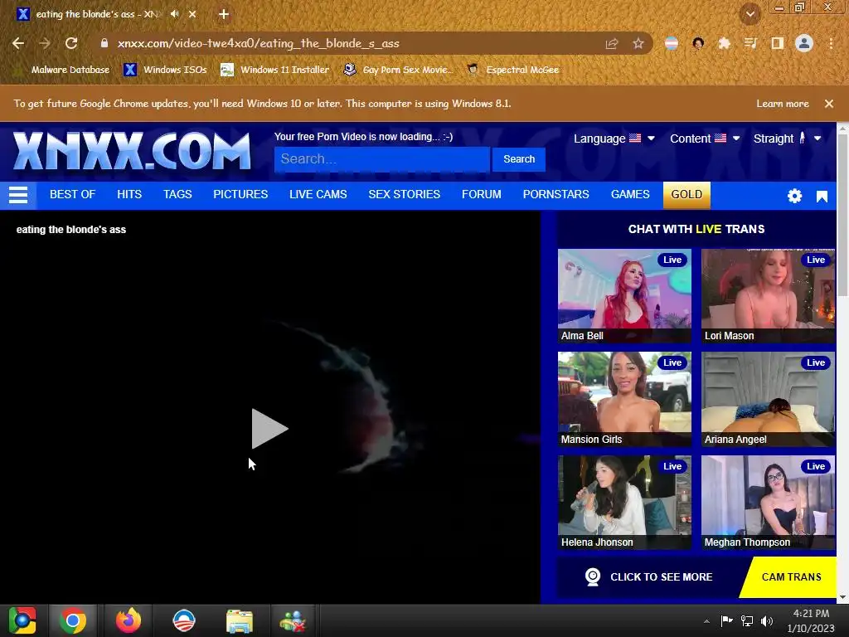Expand the Language dropdown

click(614, 139)
